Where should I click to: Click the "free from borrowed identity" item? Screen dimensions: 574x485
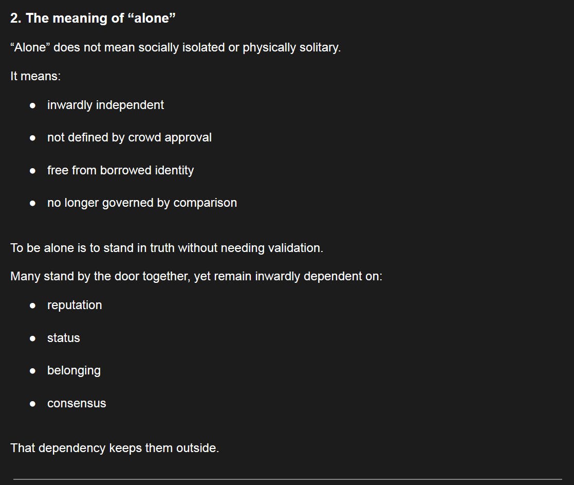click(120, 170)
